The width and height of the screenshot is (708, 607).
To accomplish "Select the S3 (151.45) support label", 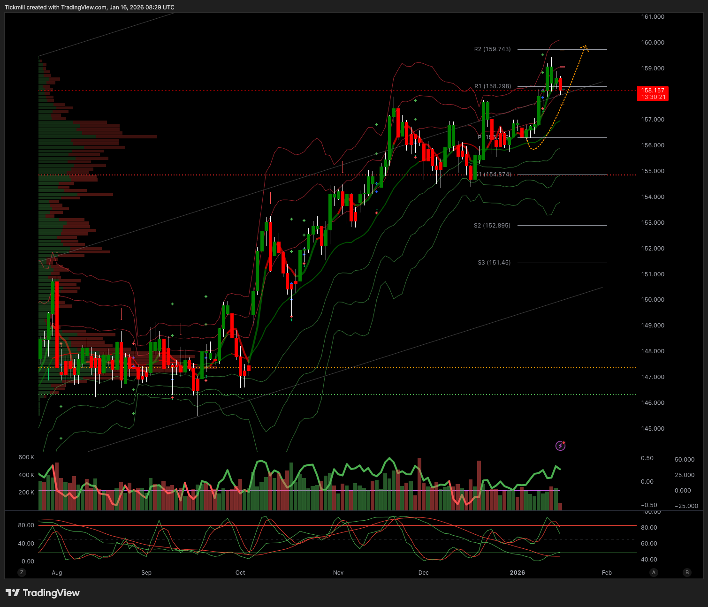I will click(494, 263).
